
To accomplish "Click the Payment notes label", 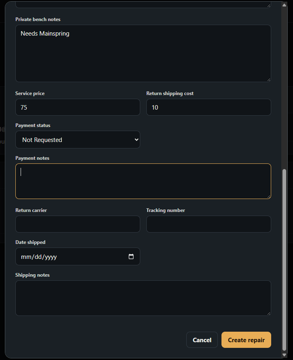I will pyautogui.click(x=32, y=158).
